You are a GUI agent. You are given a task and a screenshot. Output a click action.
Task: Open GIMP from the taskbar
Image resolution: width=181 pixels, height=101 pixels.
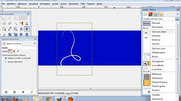click(59, 99)
